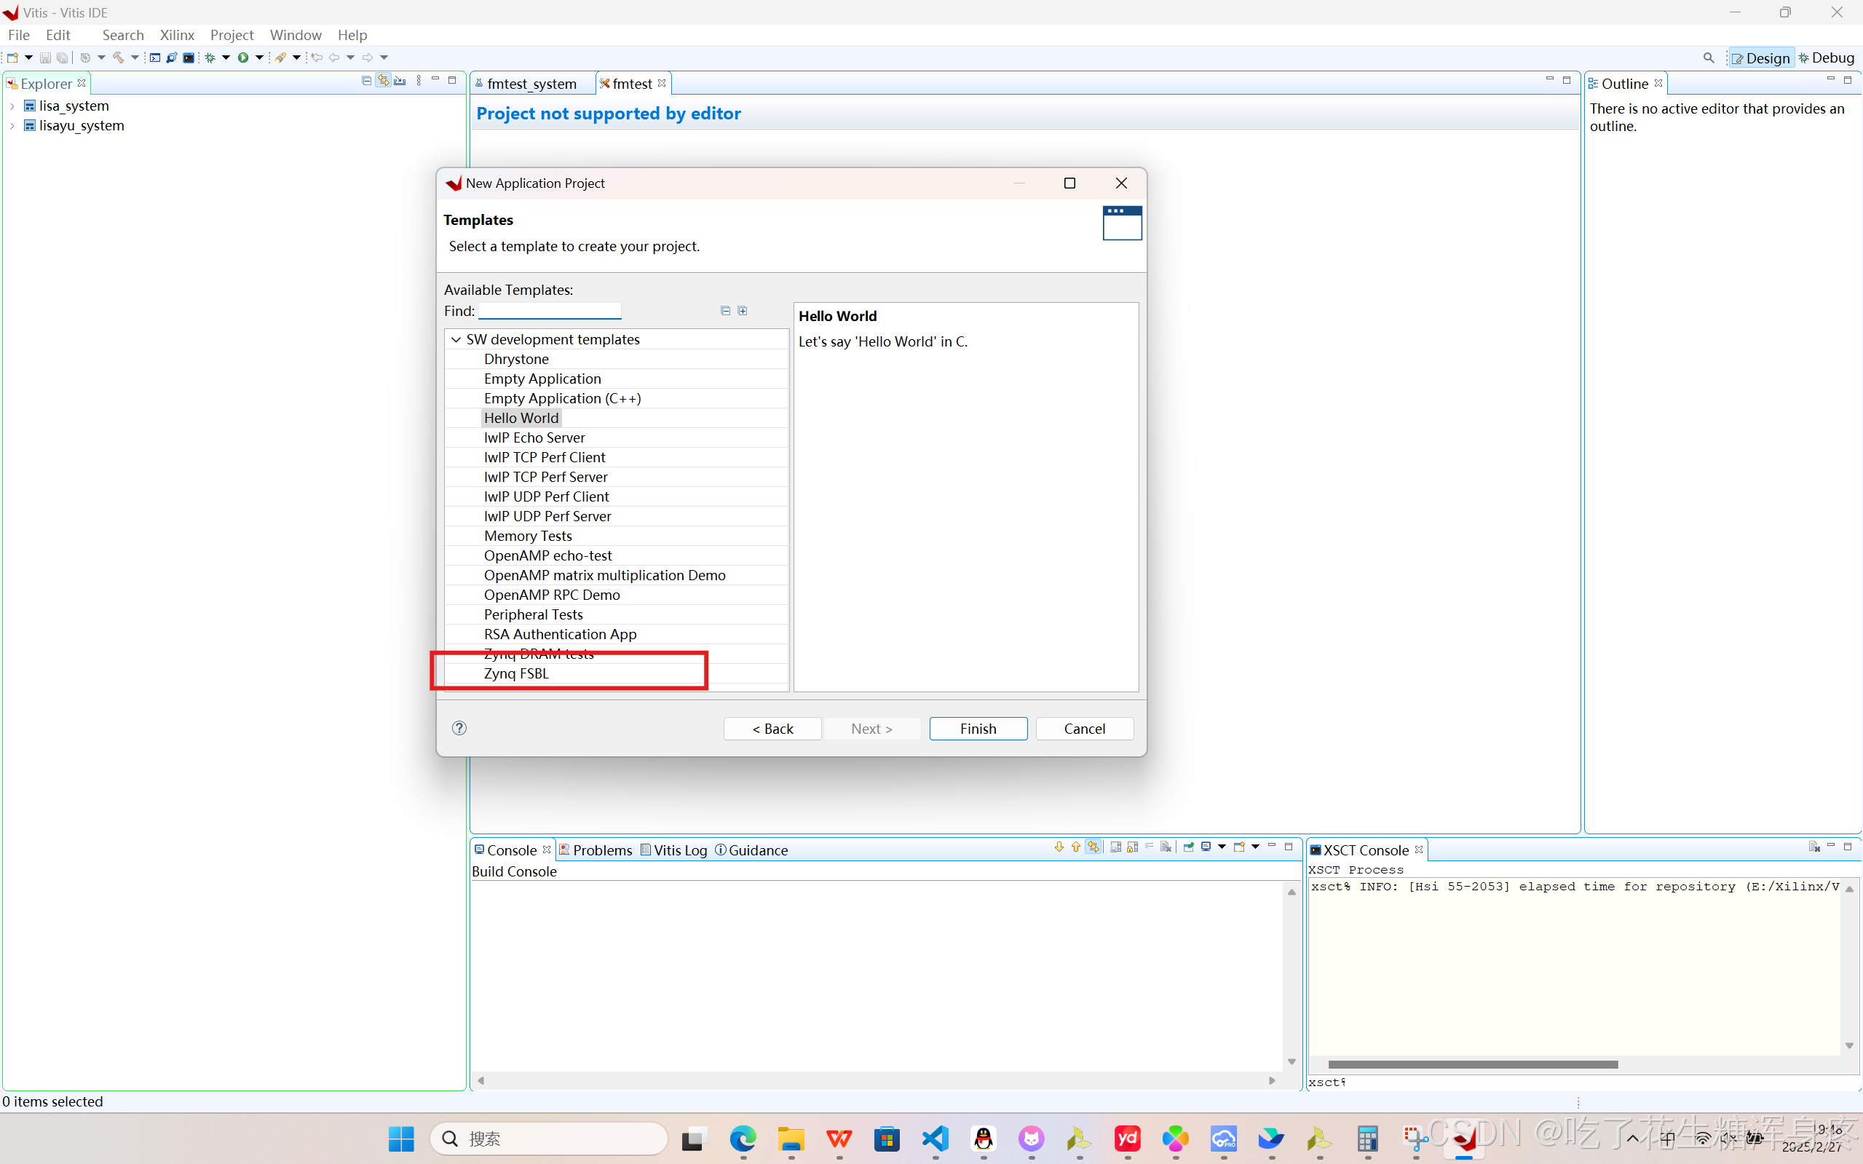This screenshot has width=1863, height=1164.
Task: Click the help question mark icon
Action: (459, 727)
